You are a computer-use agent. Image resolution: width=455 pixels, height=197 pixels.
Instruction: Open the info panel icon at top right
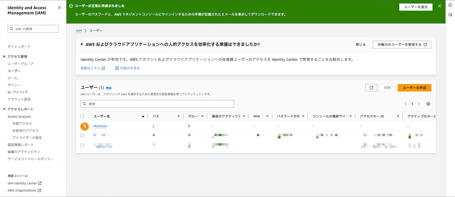click(x=450, y=5)
